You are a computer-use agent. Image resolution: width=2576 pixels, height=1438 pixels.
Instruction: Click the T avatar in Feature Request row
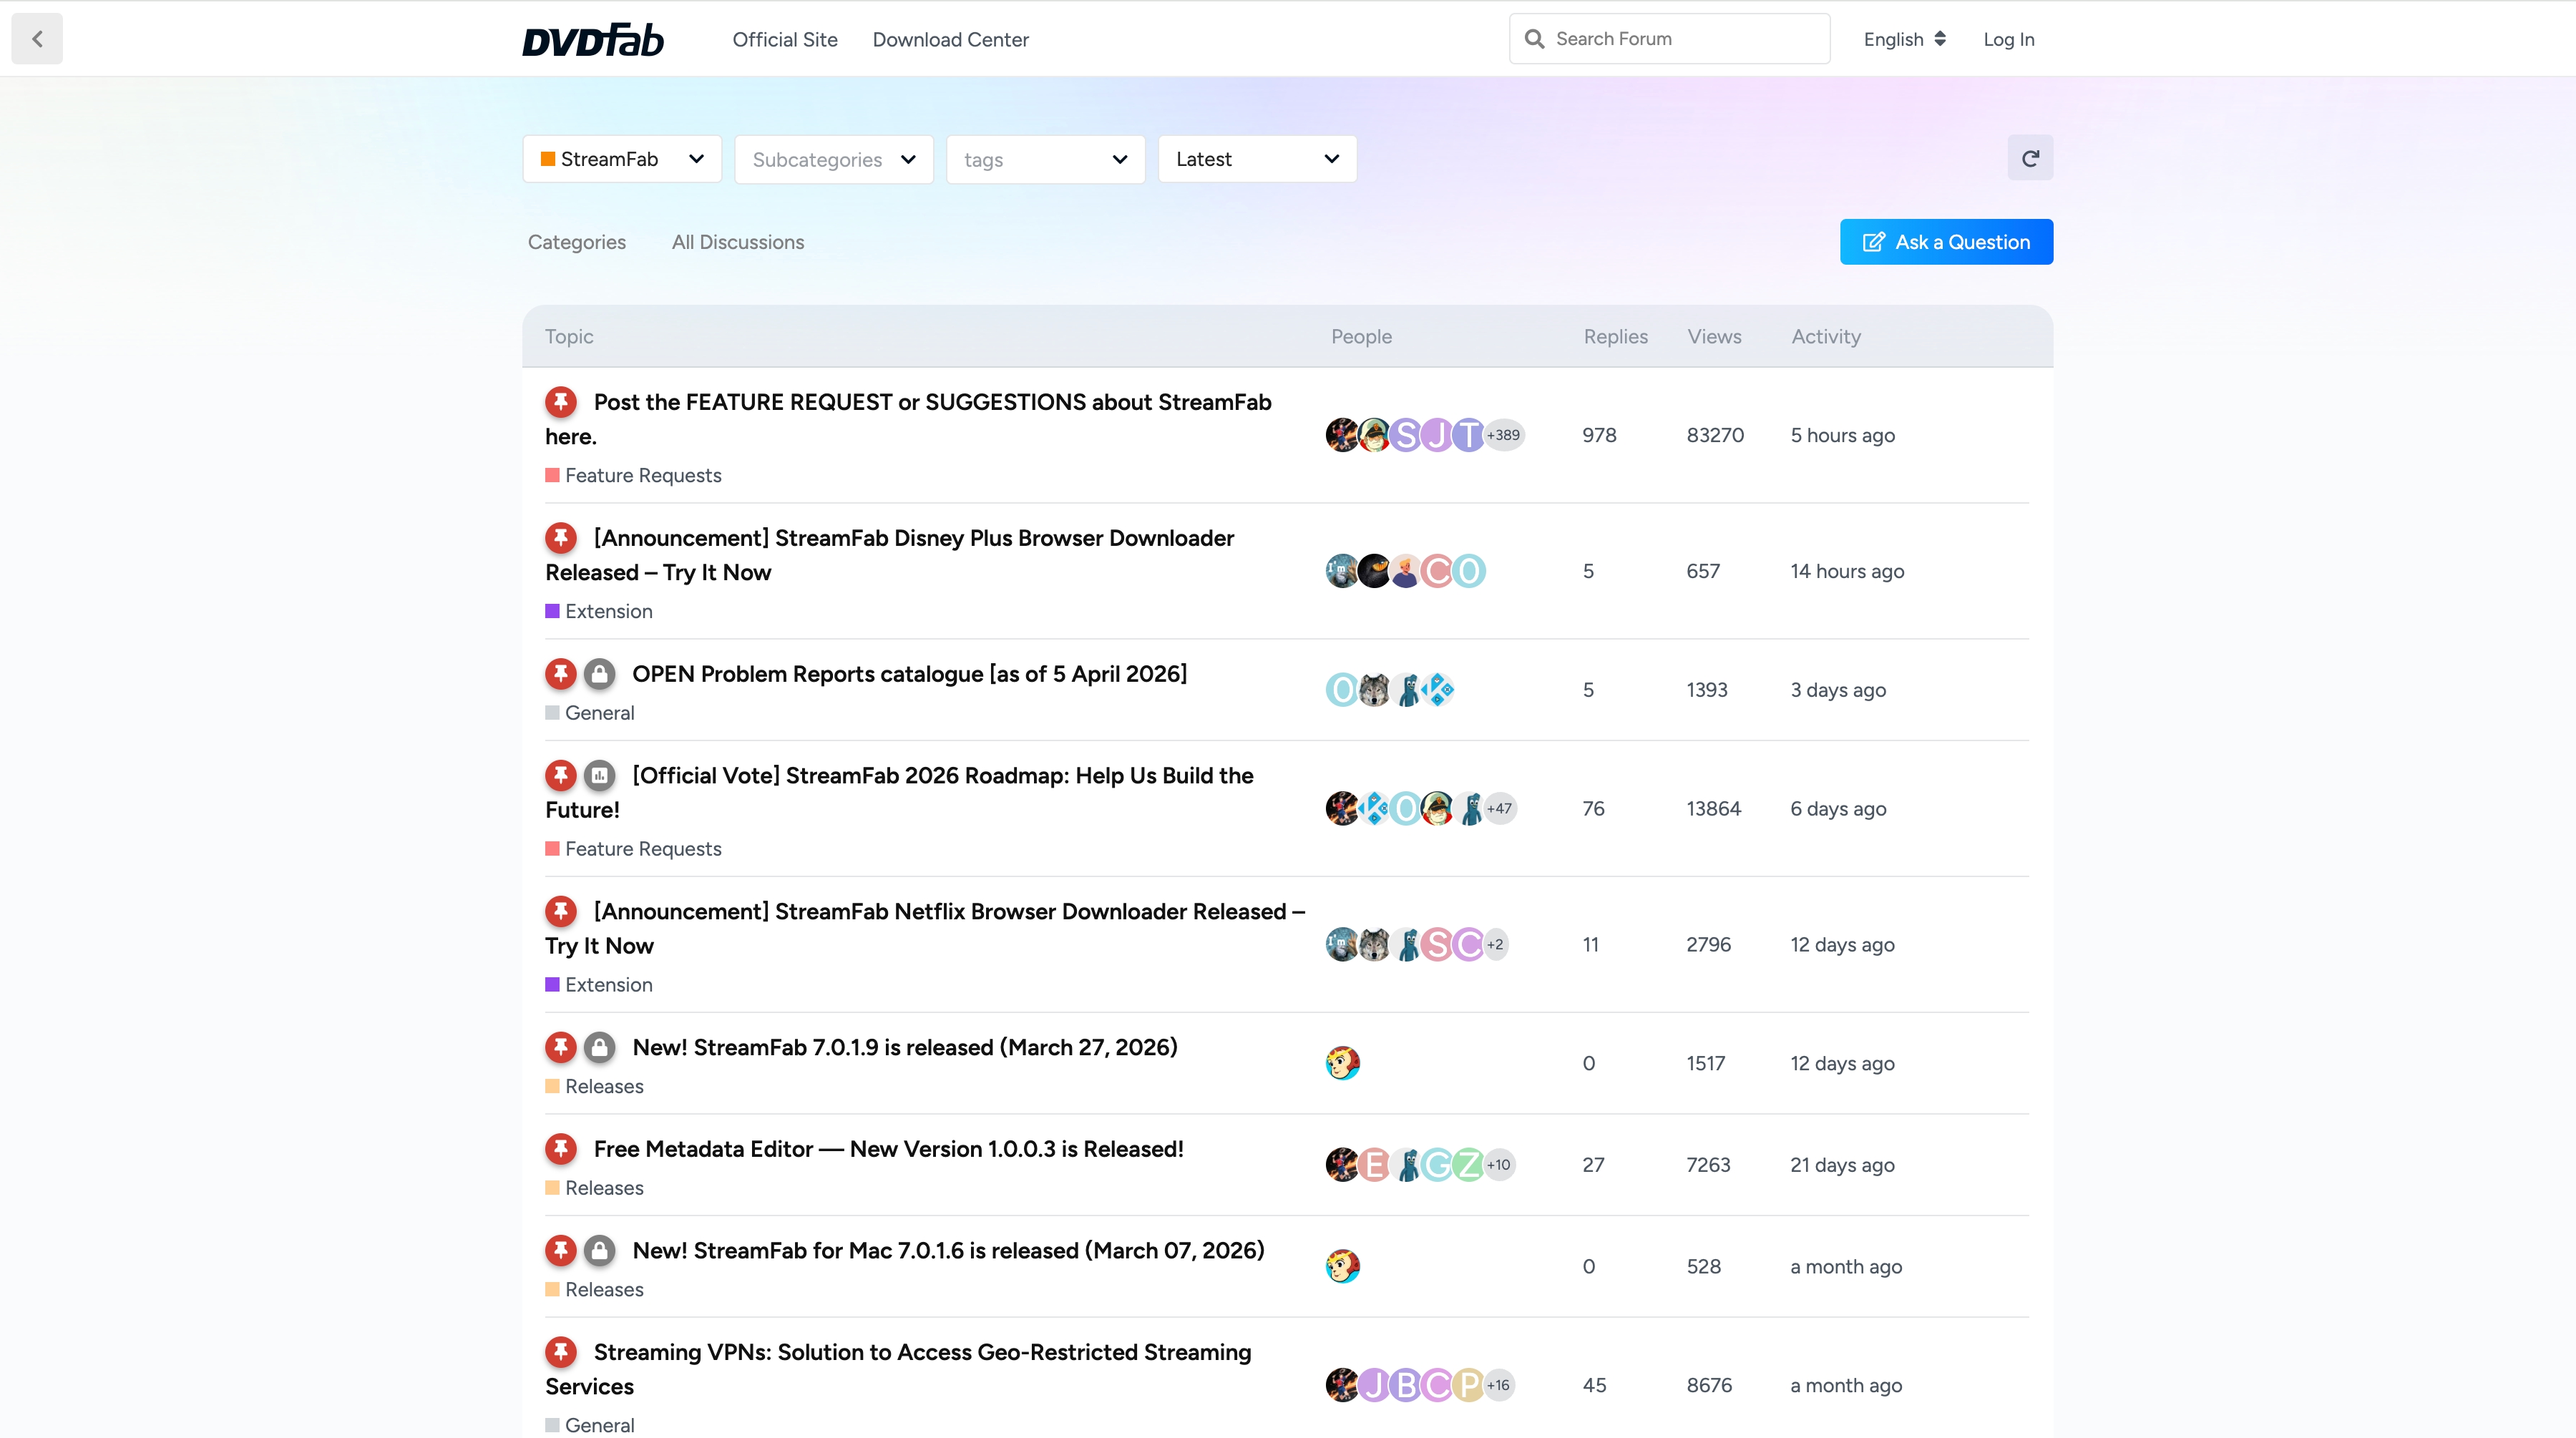tap(1468, 435)
